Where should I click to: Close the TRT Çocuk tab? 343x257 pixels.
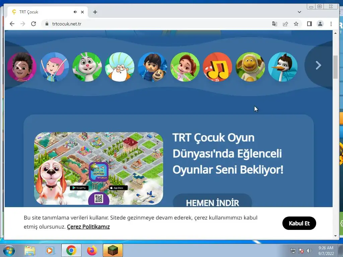pos(82,12)
